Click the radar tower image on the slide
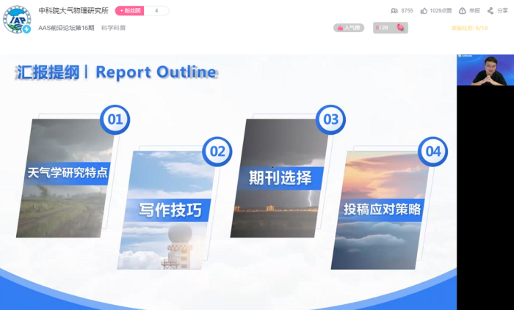 178,246
